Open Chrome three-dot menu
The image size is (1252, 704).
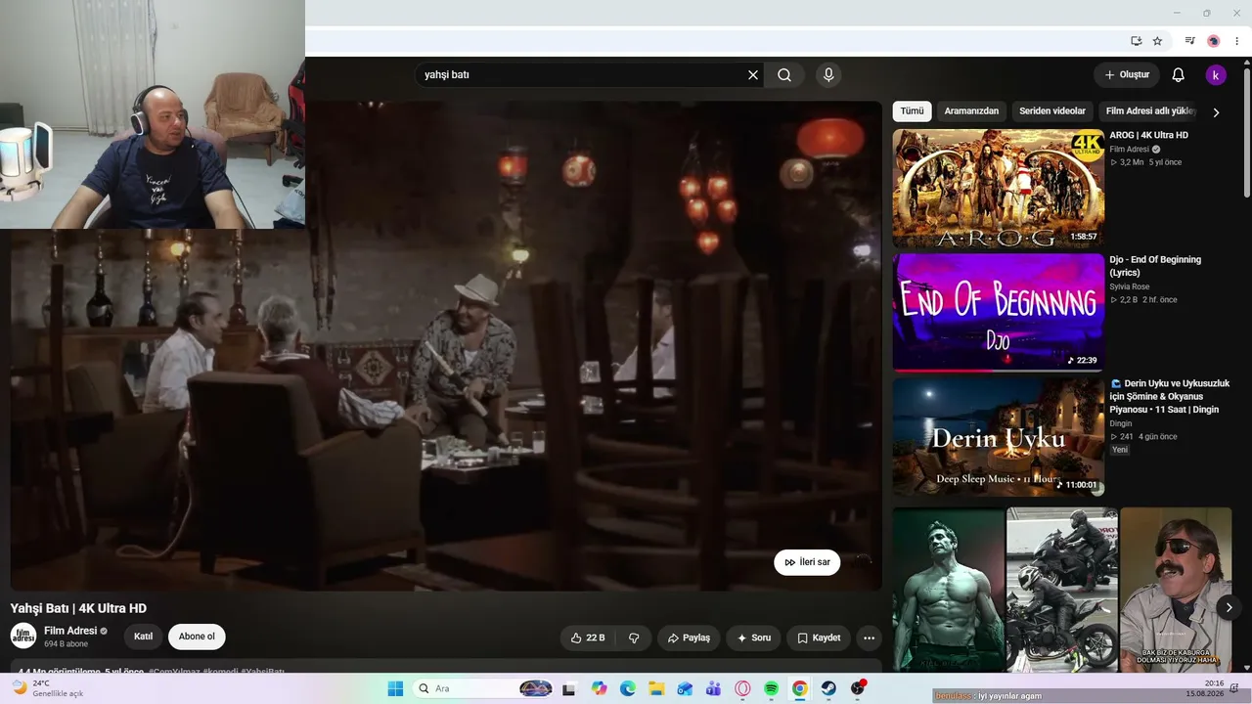pos(1237,41)
